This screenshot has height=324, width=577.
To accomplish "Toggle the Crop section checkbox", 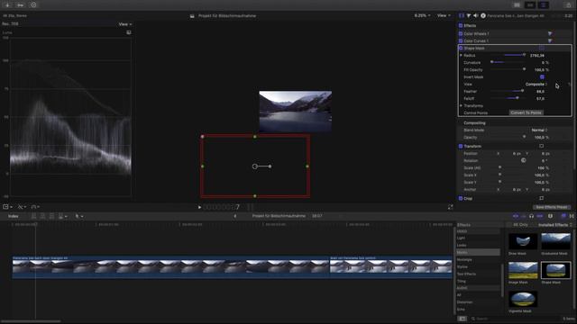I will [x=461, y=198].
